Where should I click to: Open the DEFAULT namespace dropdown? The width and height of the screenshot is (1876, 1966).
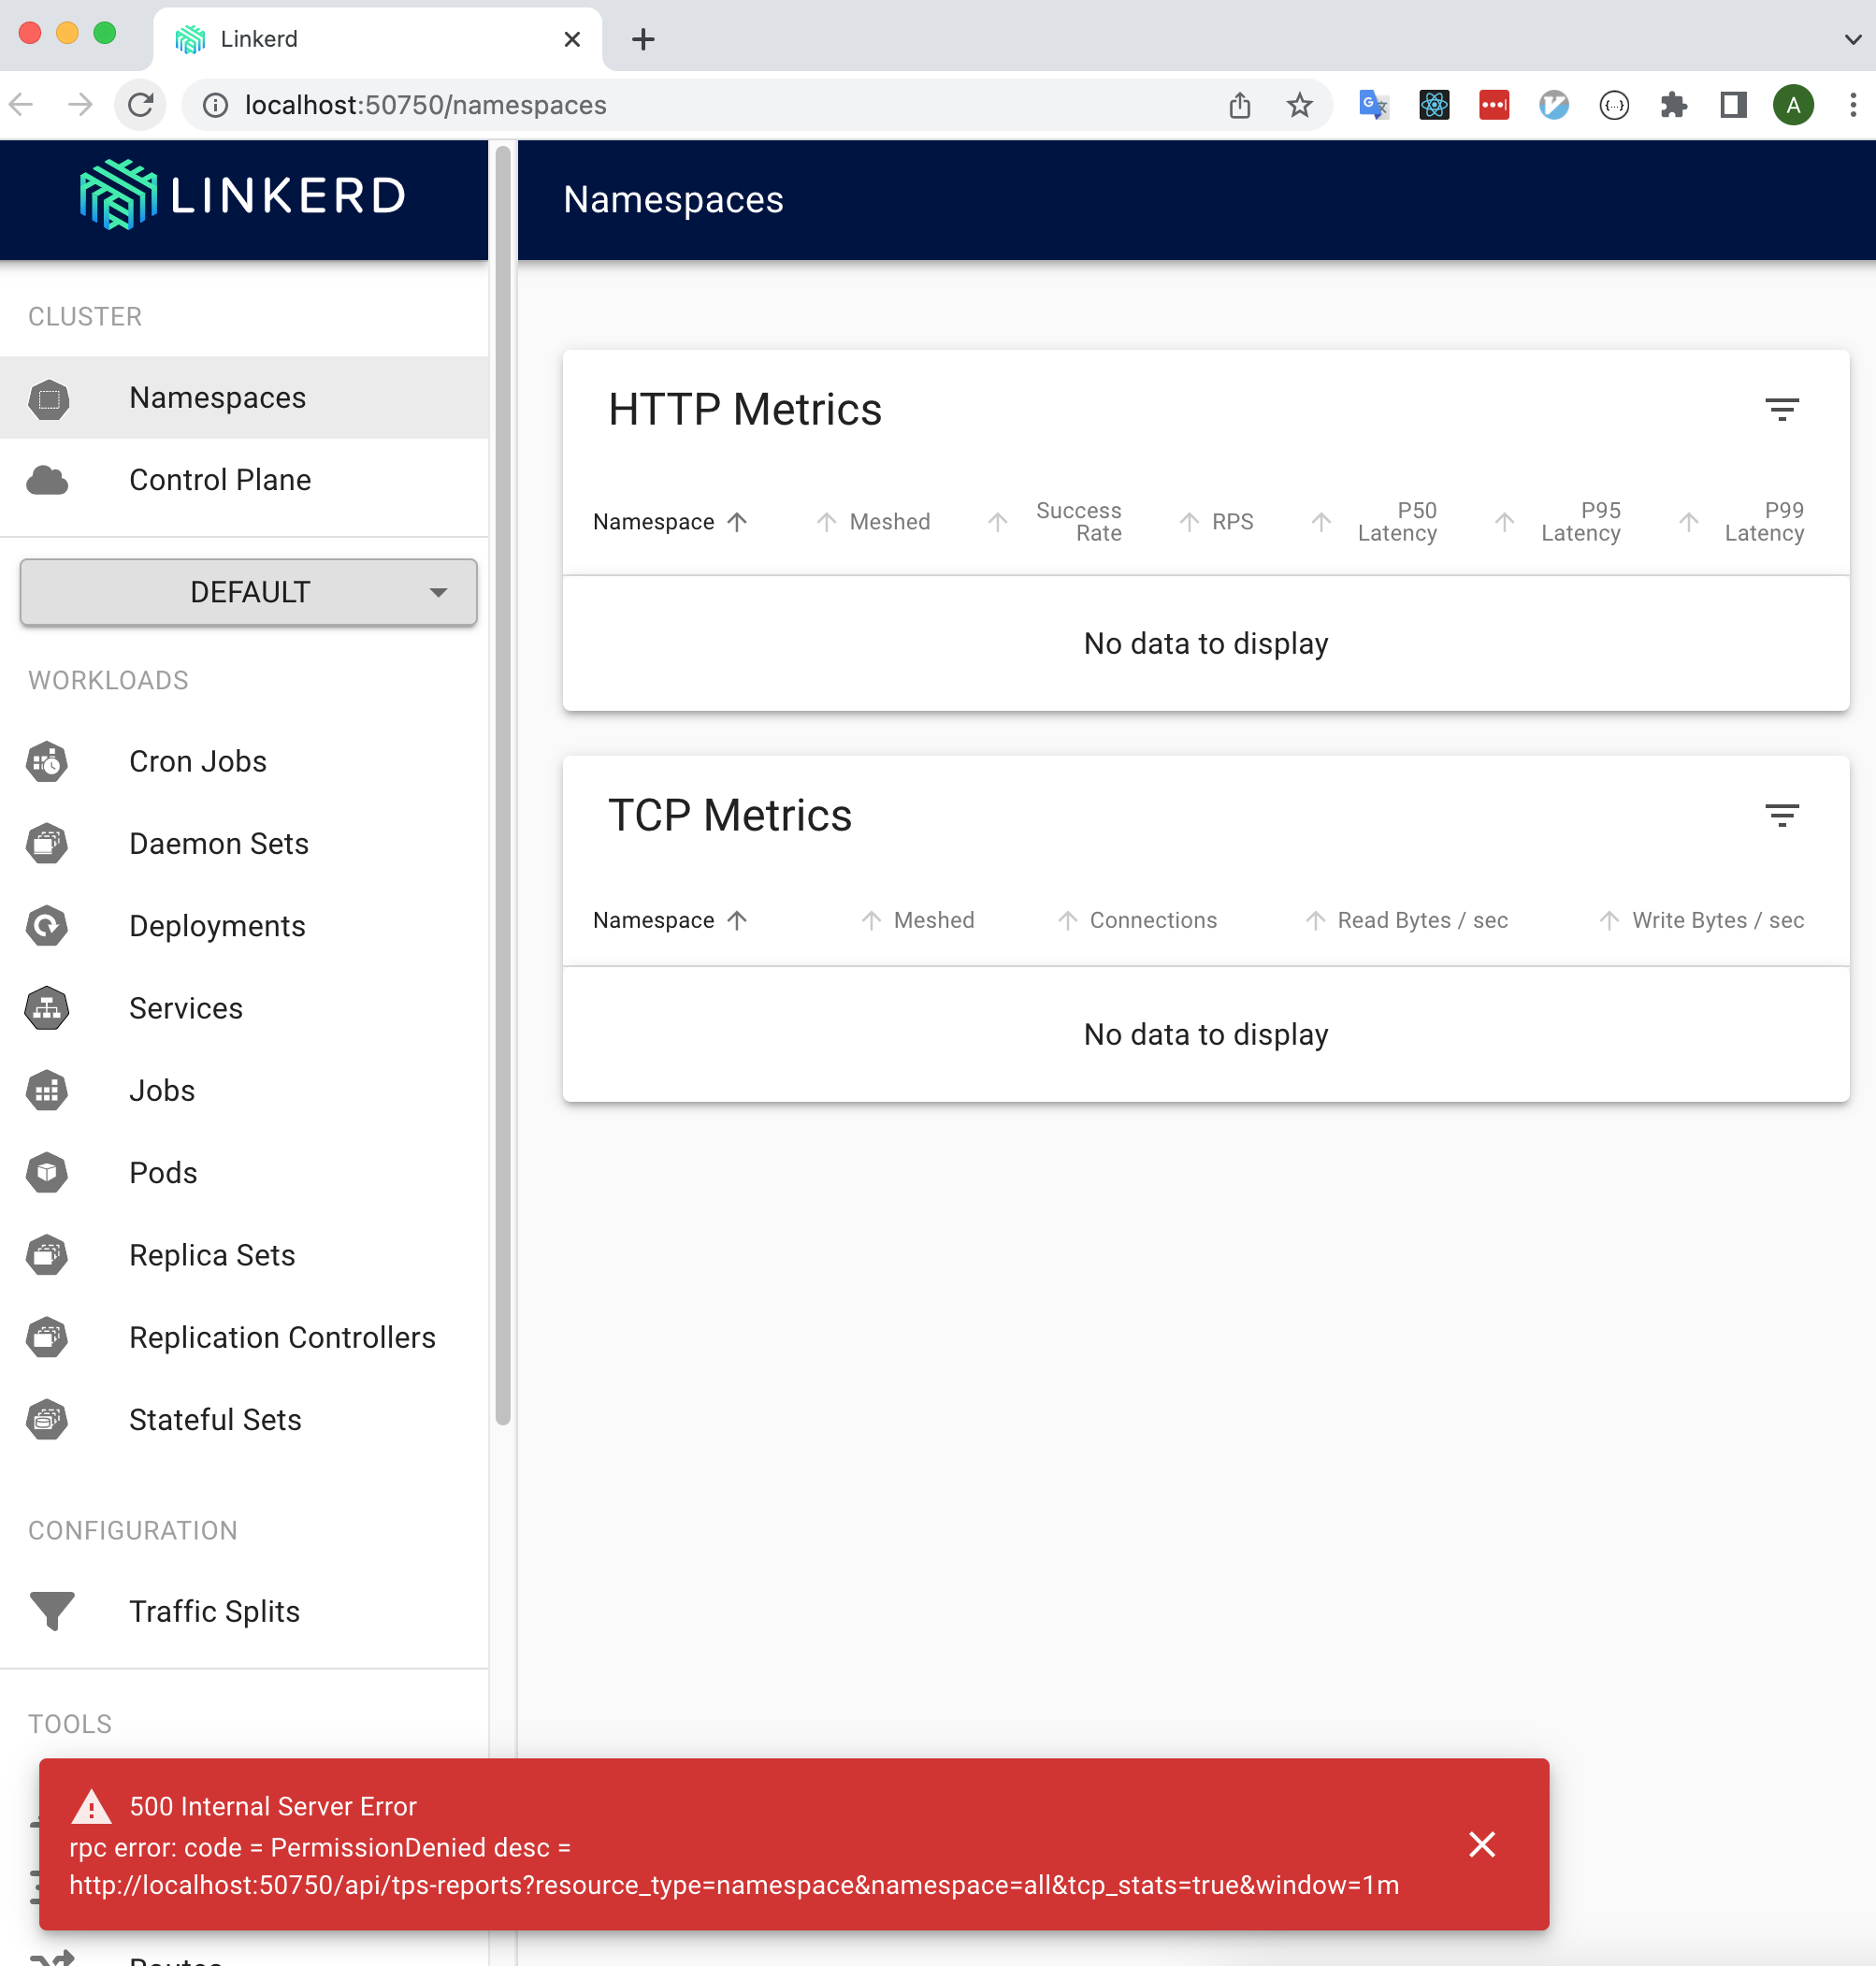247,592
